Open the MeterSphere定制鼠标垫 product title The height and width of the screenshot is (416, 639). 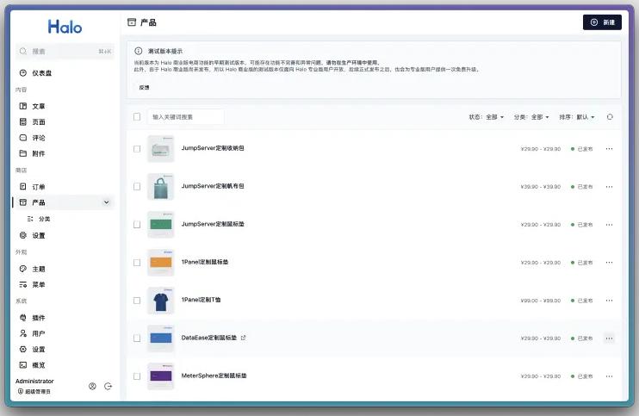click(214, 376)
